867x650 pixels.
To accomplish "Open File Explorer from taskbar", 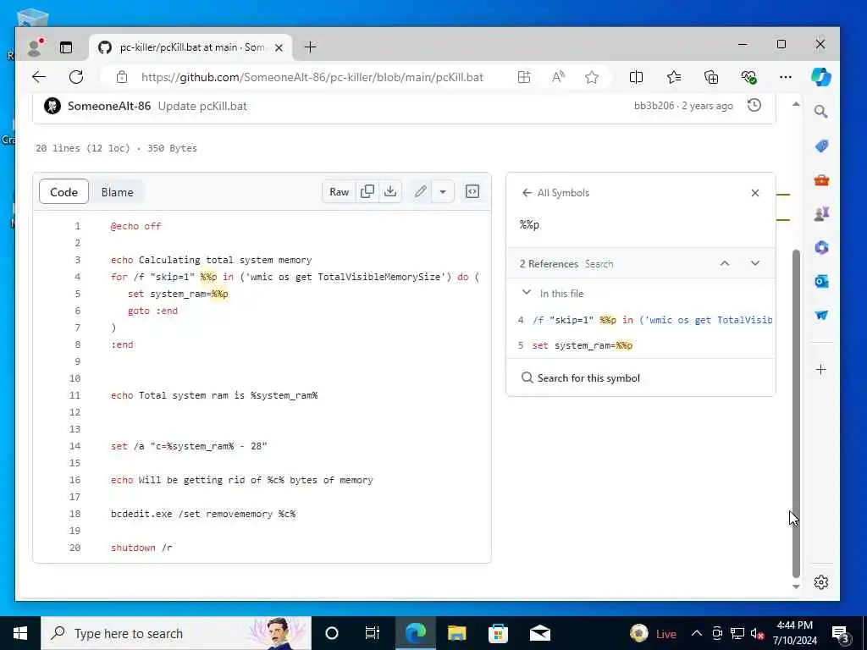I will pyautogui.click(x=456, y=633).
